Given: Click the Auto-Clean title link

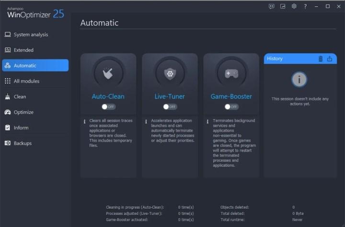Looking at the screenshot, I should [x=108, y=96].
